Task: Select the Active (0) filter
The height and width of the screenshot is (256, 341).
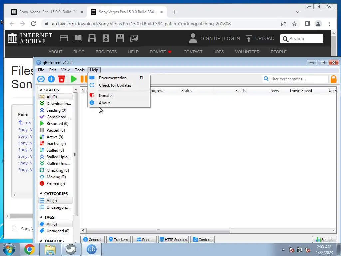Action: click(56, 137)
